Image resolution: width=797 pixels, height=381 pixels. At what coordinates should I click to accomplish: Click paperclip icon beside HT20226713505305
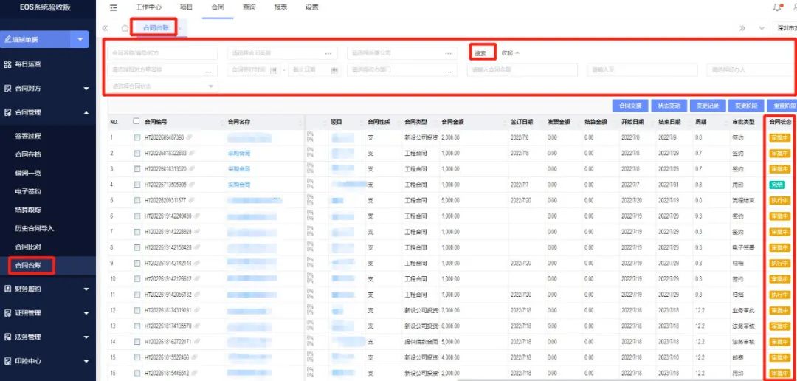[x=192, y=185]
